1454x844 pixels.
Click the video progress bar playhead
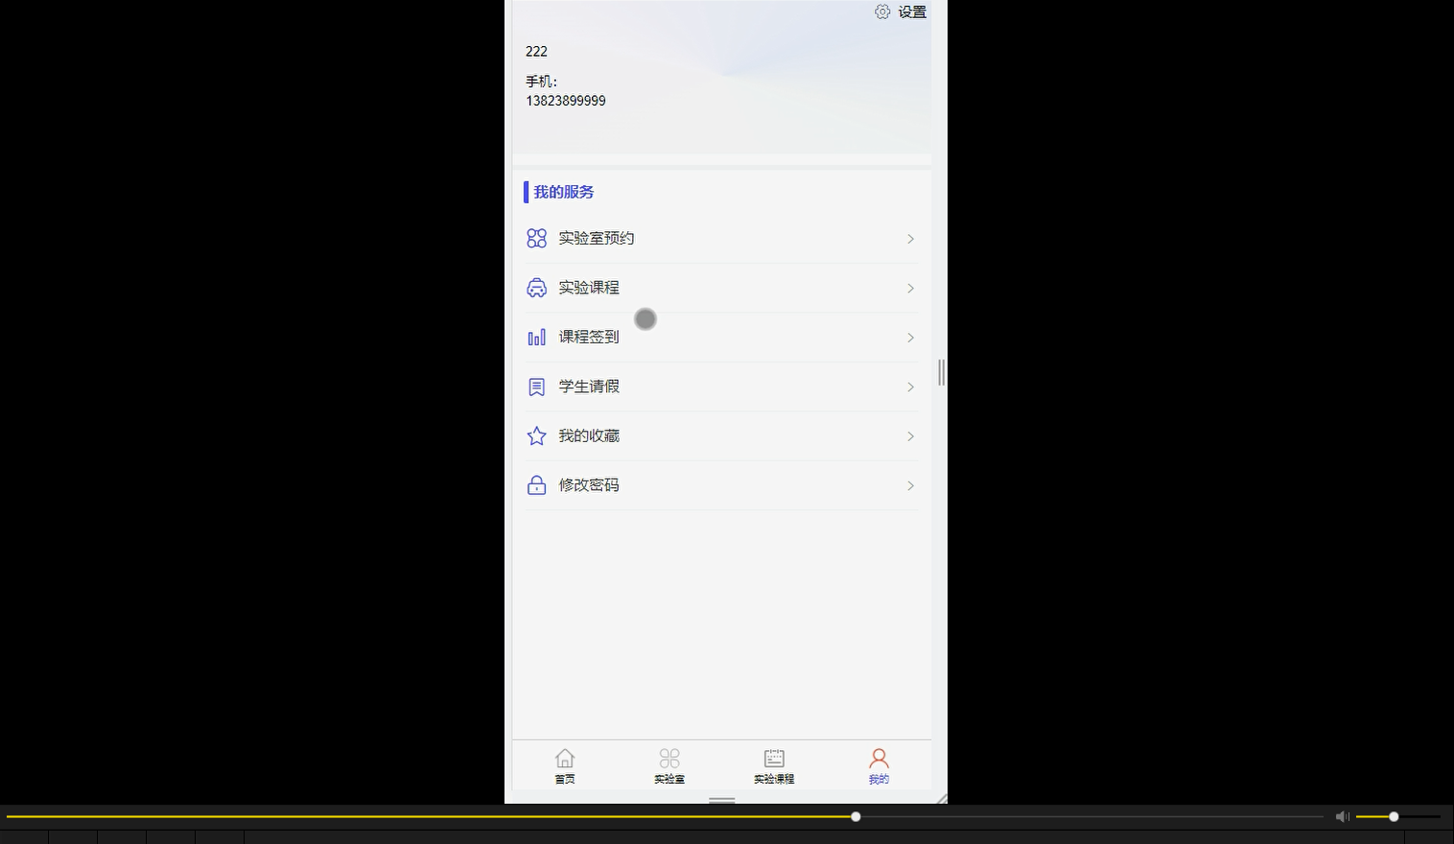tap(854, 816)
